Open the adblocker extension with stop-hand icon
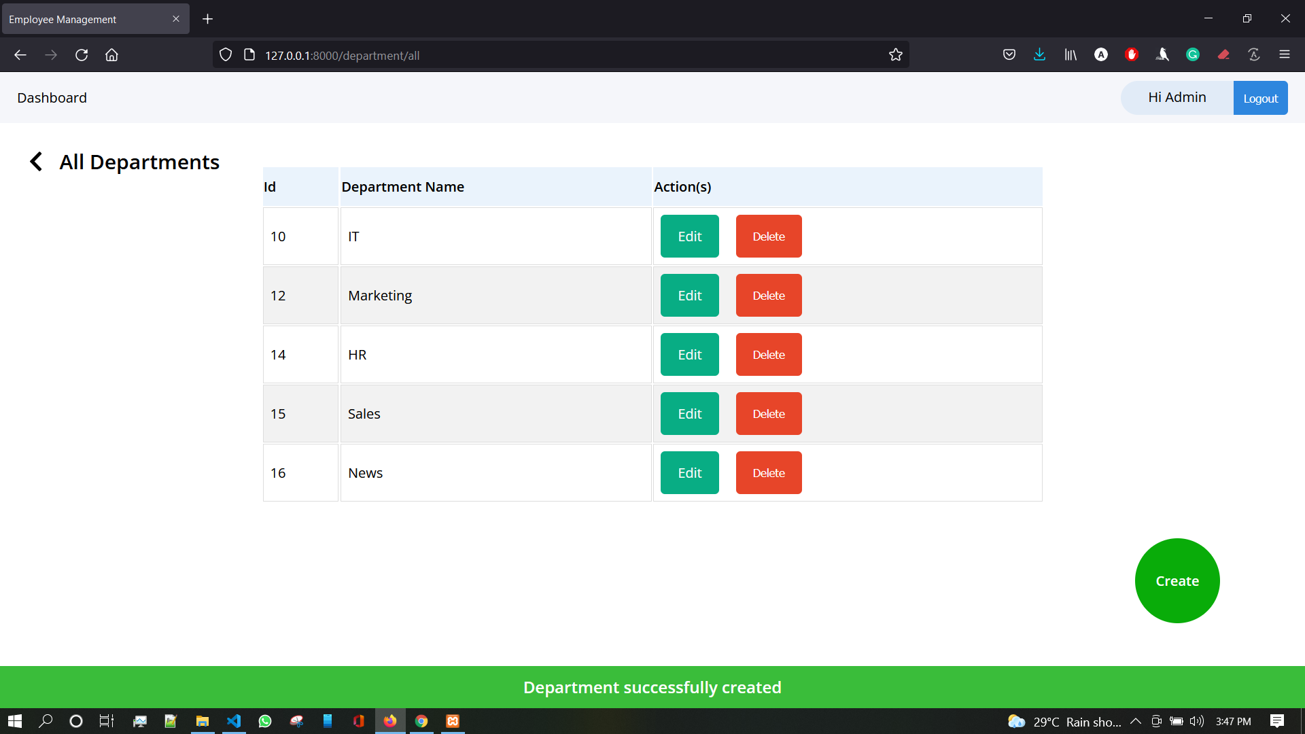The height and width of the screenshot is (734, 1305). pyautogui.click(x=1132, y=54)
